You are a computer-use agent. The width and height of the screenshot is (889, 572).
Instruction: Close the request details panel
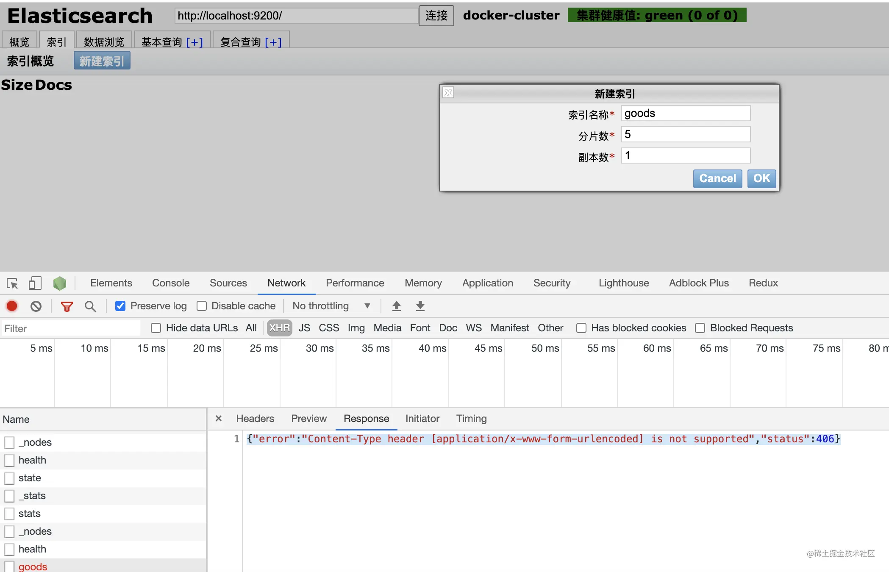tap(219, 419)
